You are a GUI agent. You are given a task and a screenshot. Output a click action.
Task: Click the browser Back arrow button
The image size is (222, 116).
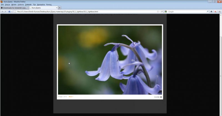(x=2, y=12)
